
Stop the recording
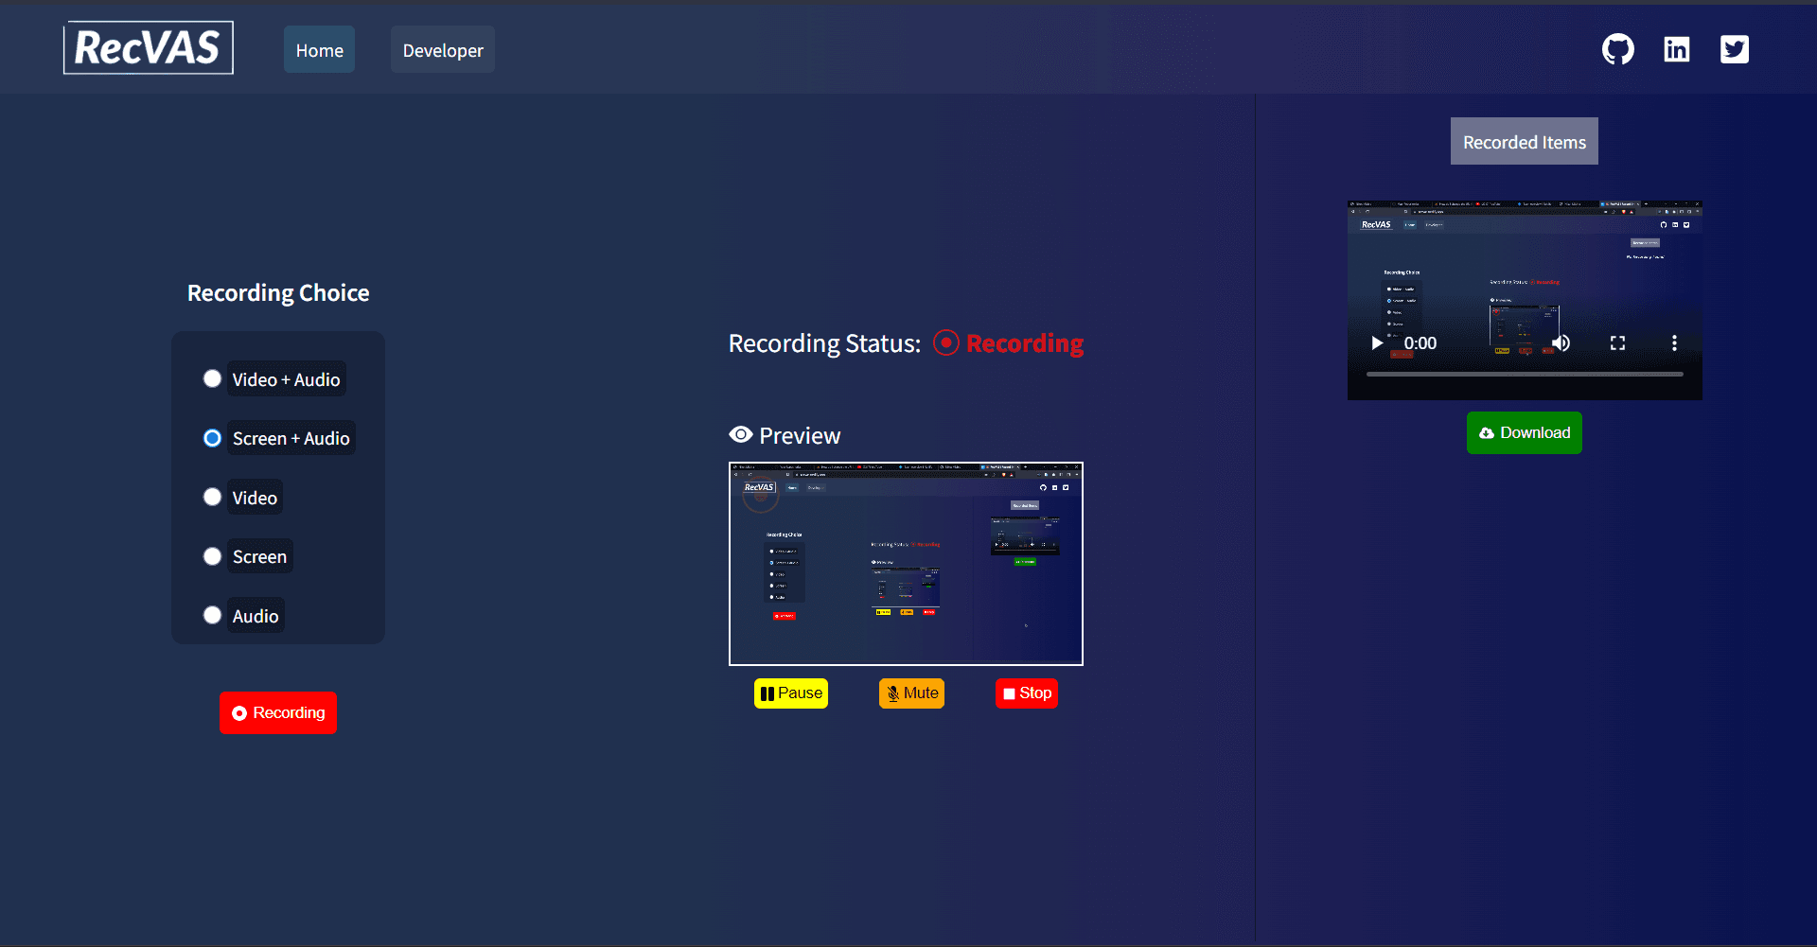point(1027,693)
